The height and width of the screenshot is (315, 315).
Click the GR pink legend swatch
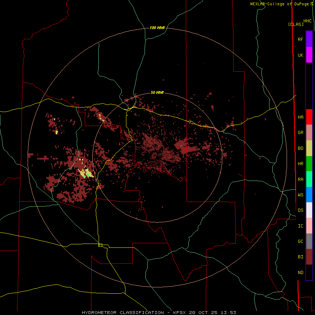coord(309,133)
